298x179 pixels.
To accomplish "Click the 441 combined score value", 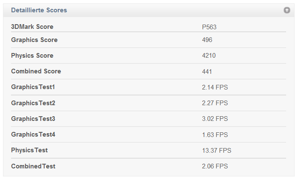I will point(207,72).
